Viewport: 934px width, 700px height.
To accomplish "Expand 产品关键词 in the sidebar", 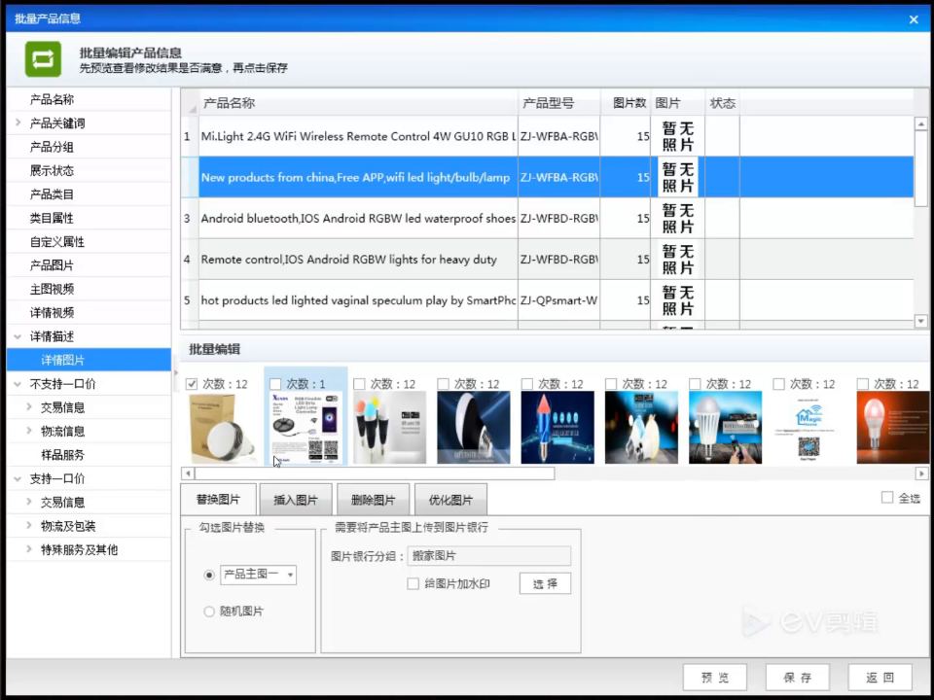I will click(x=18, y=122).
